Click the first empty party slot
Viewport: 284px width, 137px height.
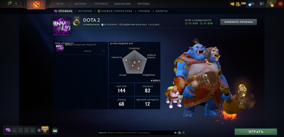[x=14, y=130]
